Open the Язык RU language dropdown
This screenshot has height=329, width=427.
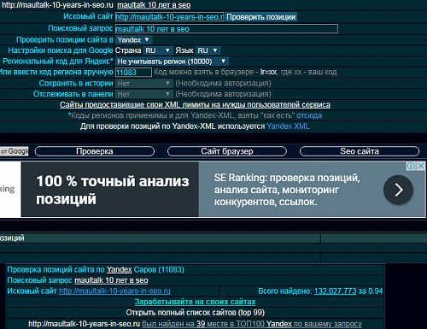pyautogui.click(x=208, y=50)
